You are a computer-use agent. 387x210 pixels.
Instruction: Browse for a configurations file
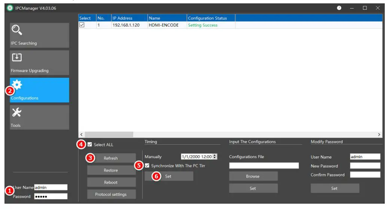tap(253, 176)
